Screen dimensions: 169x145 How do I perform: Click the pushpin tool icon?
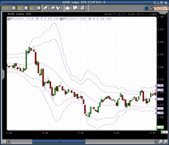coord(53,8)
